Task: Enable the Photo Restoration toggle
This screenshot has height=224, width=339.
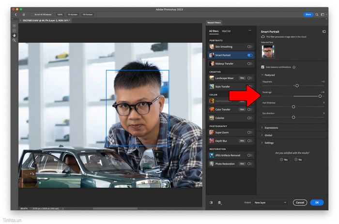Action: point(249,164)
